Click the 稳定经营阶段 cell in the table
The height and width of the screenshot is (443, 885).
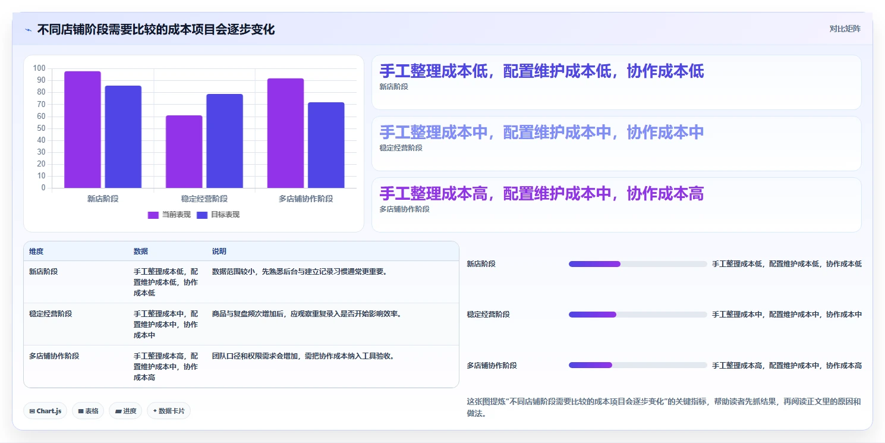pos(51,314)
